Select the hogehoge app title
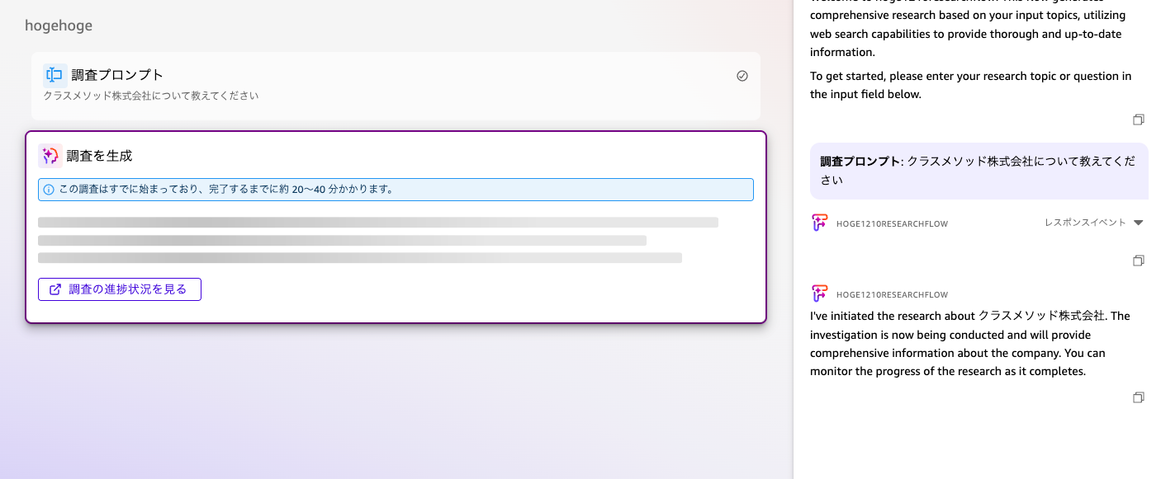 (59, 26)
